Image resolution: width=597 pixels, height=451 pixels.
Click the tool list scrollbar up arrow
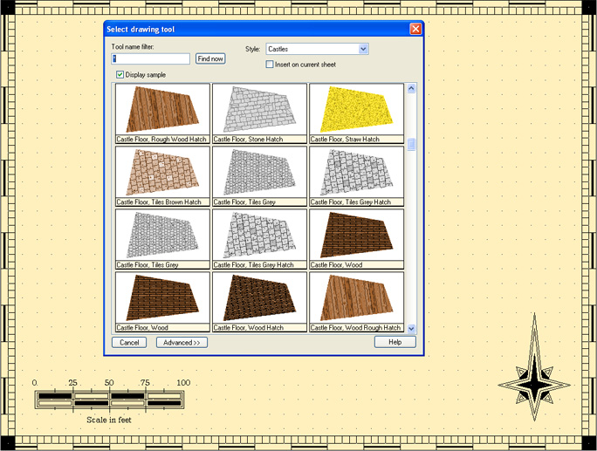click(411, 88)
